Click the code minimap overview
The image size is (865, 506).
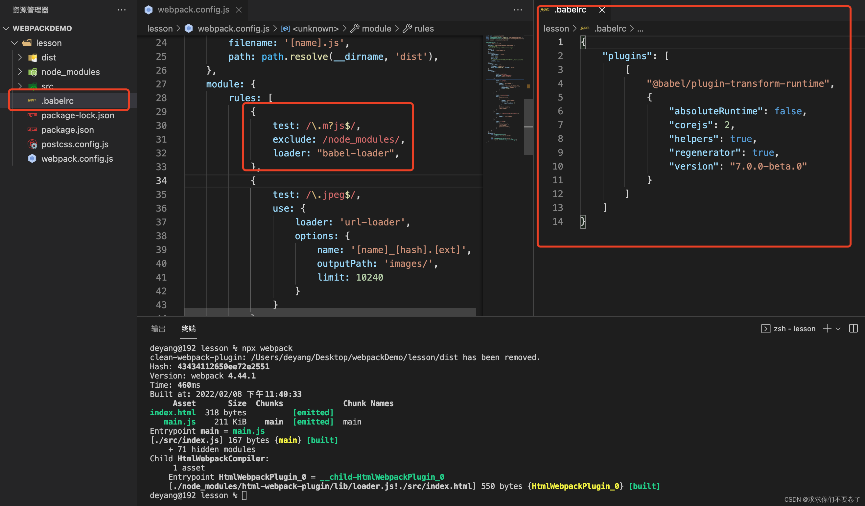[x=503, y=89]
